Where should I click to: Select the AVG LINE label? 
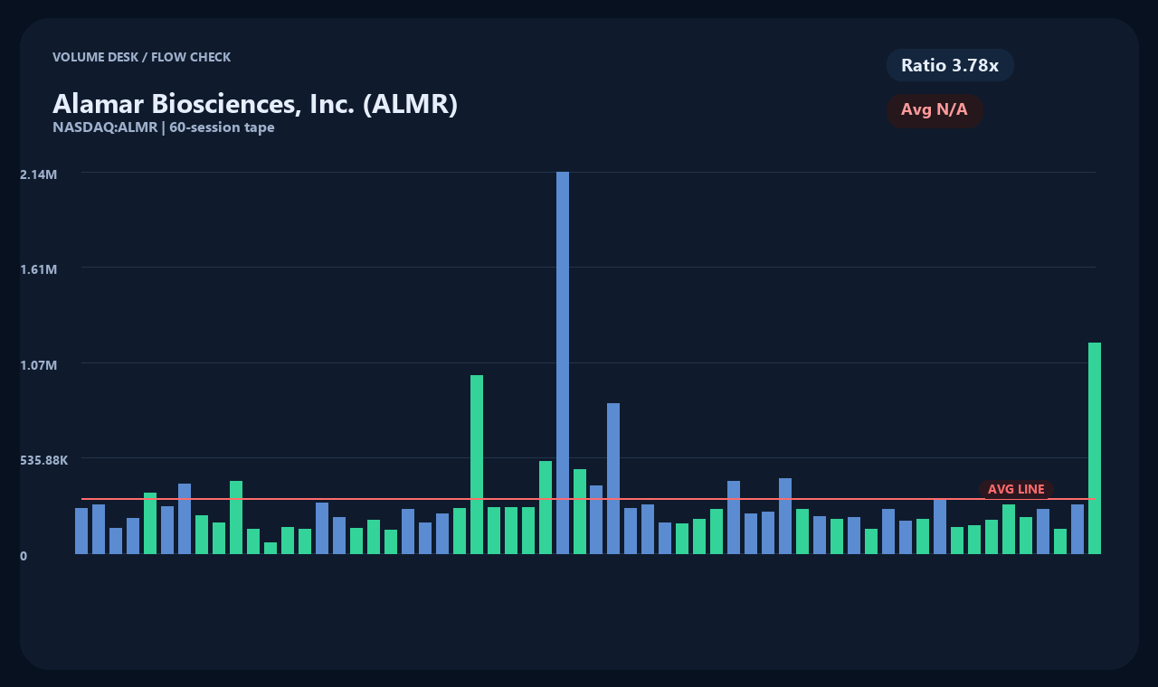click(1016, 489)
